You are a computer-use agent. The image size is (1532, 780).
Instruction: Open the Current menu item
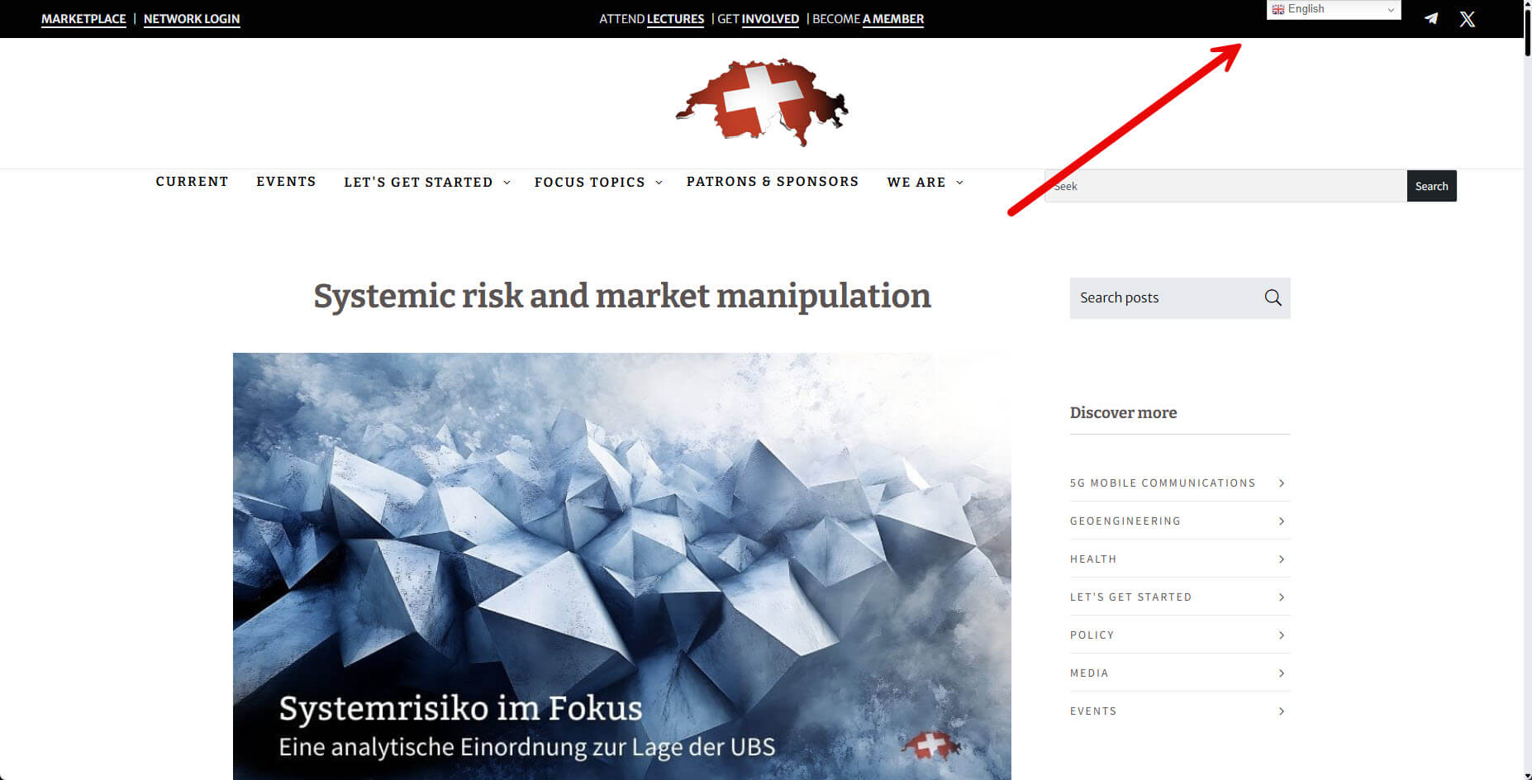(192, 182)
